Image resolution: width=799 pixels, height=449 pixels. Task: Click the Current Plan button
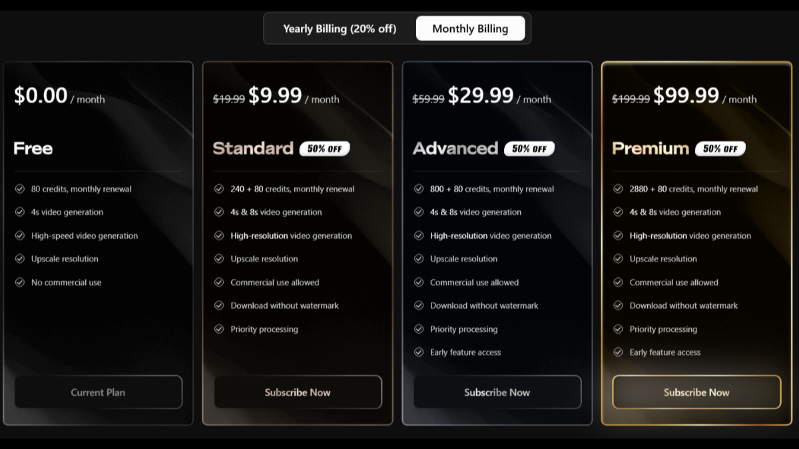pyautogui.click(x=98, y=392)
